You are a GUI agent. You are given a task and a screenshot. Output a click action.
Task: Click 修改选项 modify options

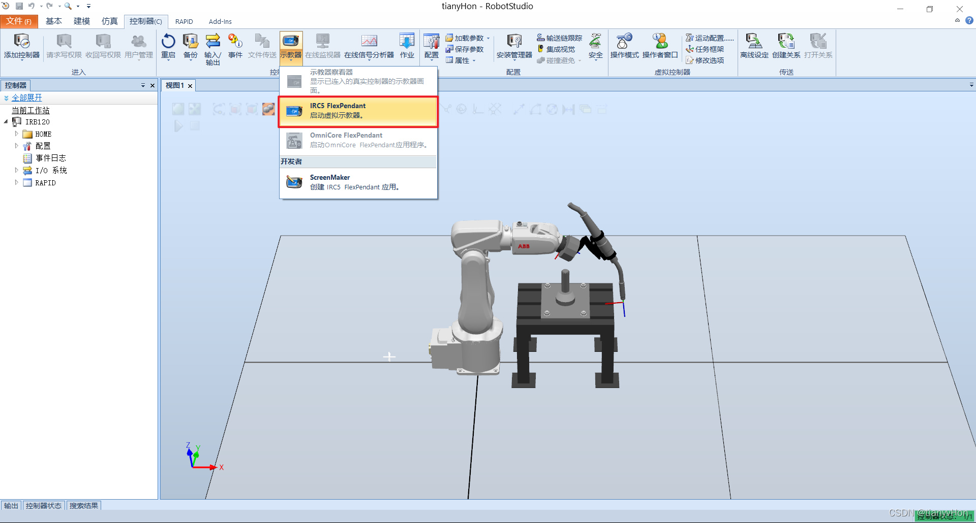click(705, 60)
